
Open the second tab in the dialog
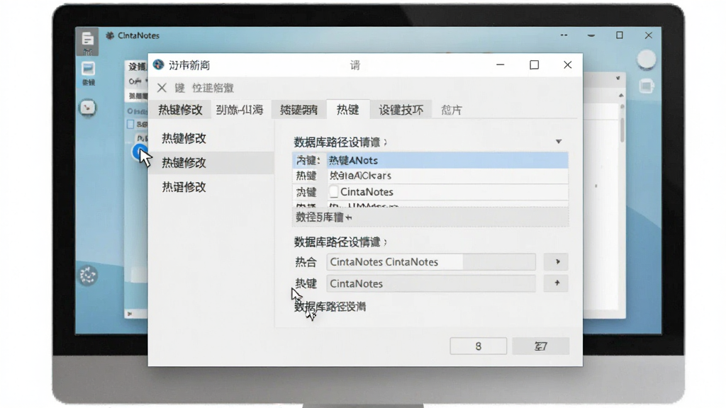point(240,110)
